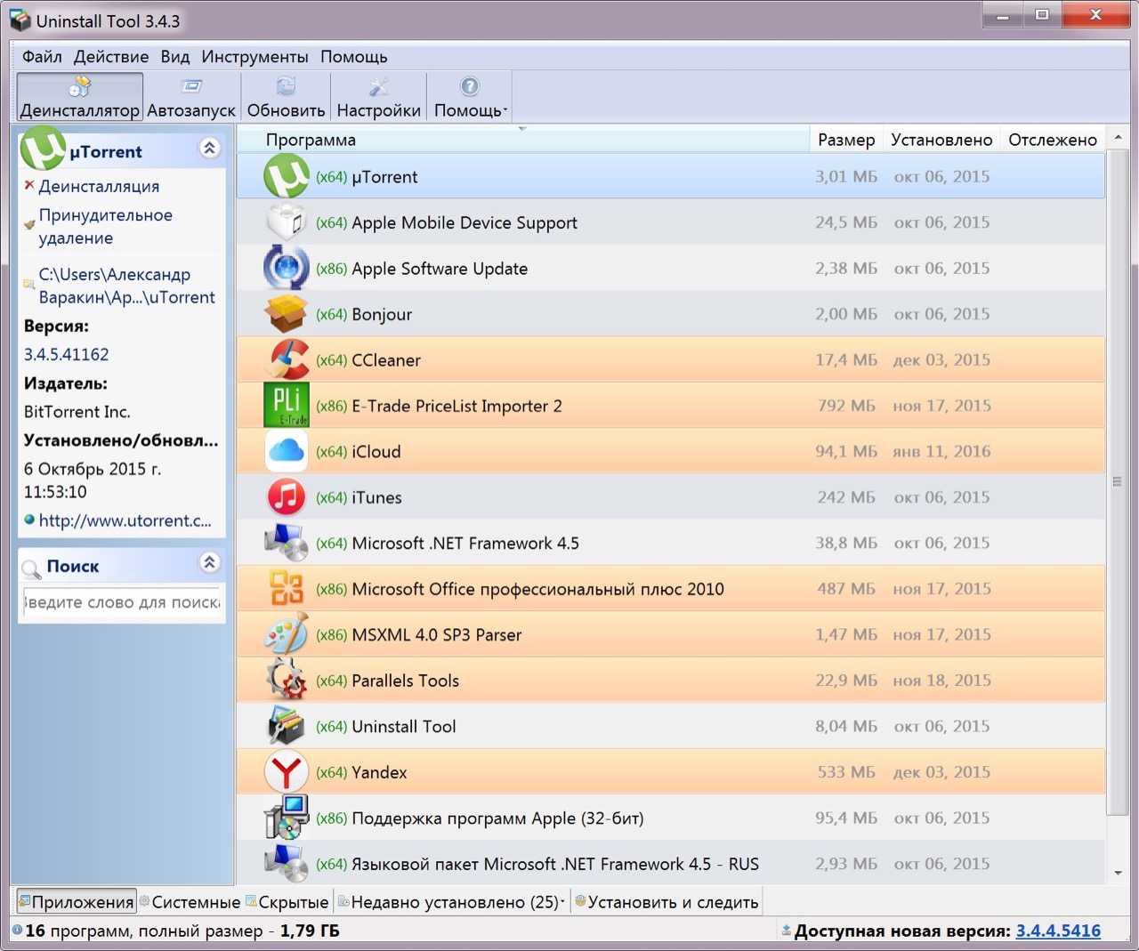Screen dimensions: 1139x951
Task: Click the search word input field
Action: (x=122, y=602)
